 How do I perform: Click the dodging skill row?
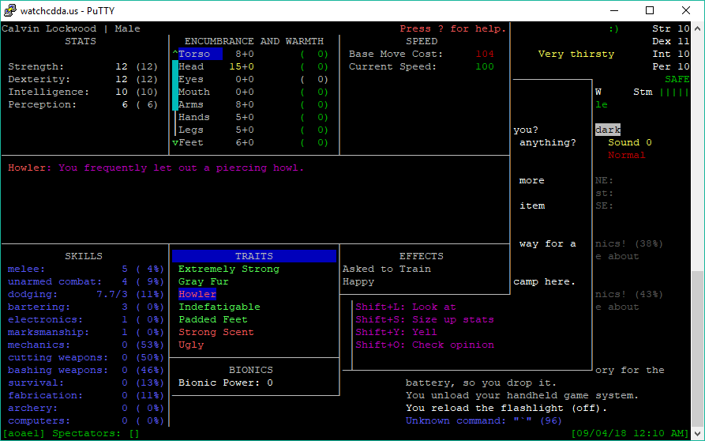click(86, 294)
